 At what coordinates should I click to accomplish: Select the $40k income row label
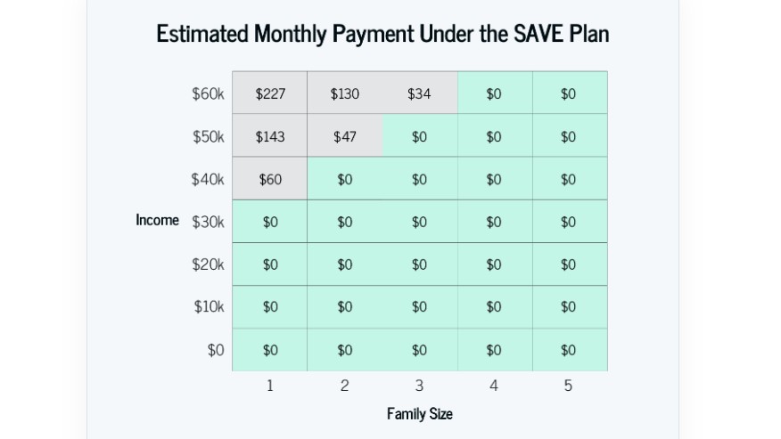click(208, 179)
